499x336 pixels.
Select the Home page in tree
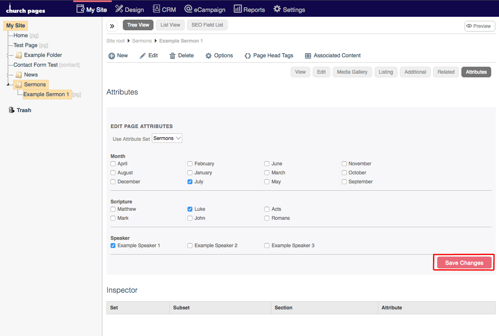[x=21, y=36]
